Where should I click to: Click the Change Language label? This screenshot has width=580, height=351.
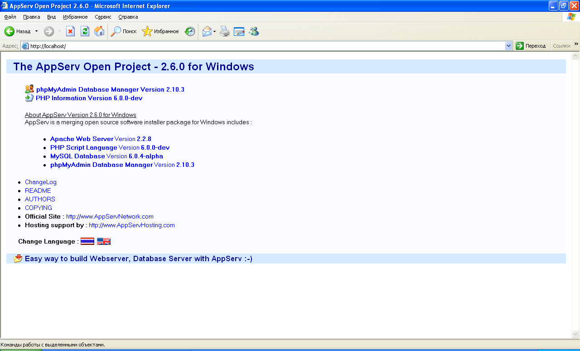pos(48,241)
